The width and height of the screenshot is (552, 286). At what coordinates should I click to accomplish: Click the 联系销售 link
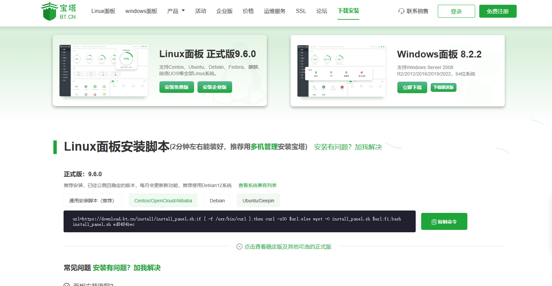[x=417, y=11]
